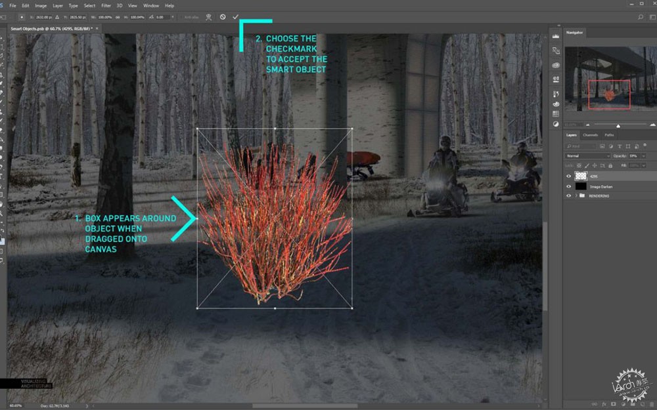Edit the W width percentage field
This screenshot has width=657, height=410.
click(x=104, y=17)
